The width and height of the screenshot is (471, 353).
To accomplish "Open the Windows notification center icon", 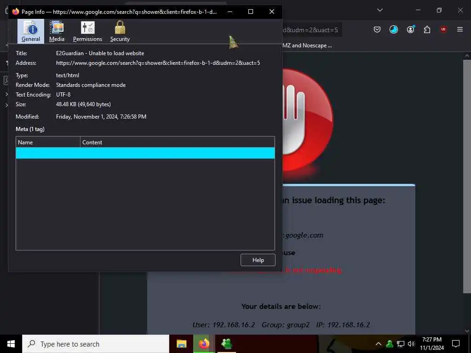I will 456,344.
